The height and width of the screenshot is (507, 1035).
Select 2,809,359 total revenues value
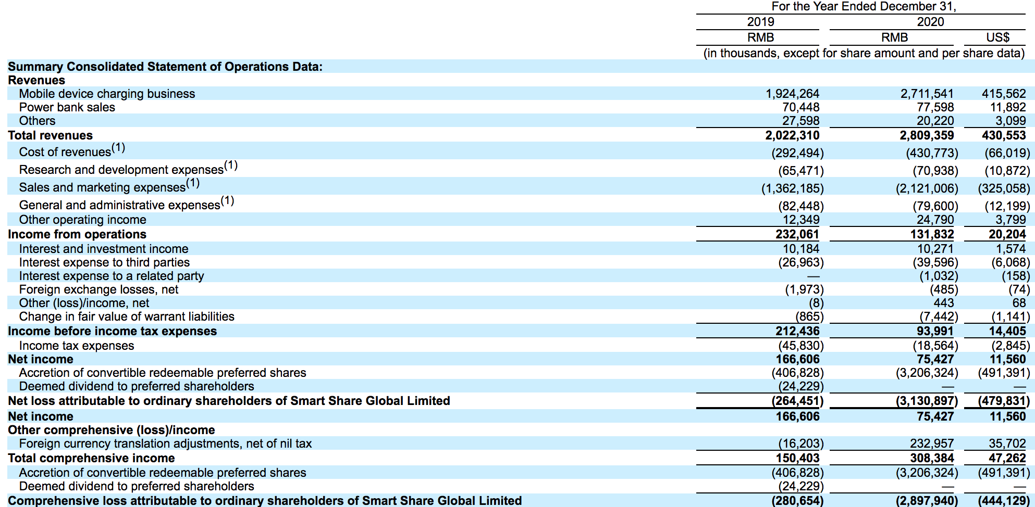click(927, 135)
